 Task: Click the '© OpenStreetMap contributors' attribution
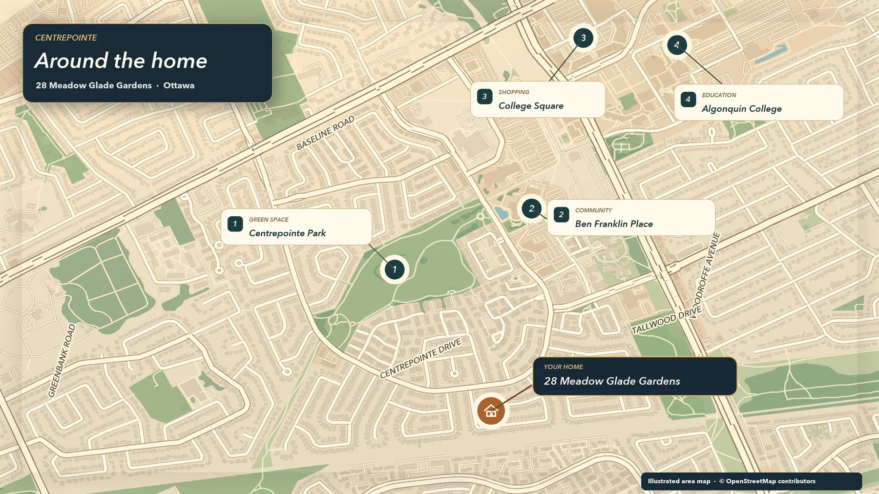767,481
